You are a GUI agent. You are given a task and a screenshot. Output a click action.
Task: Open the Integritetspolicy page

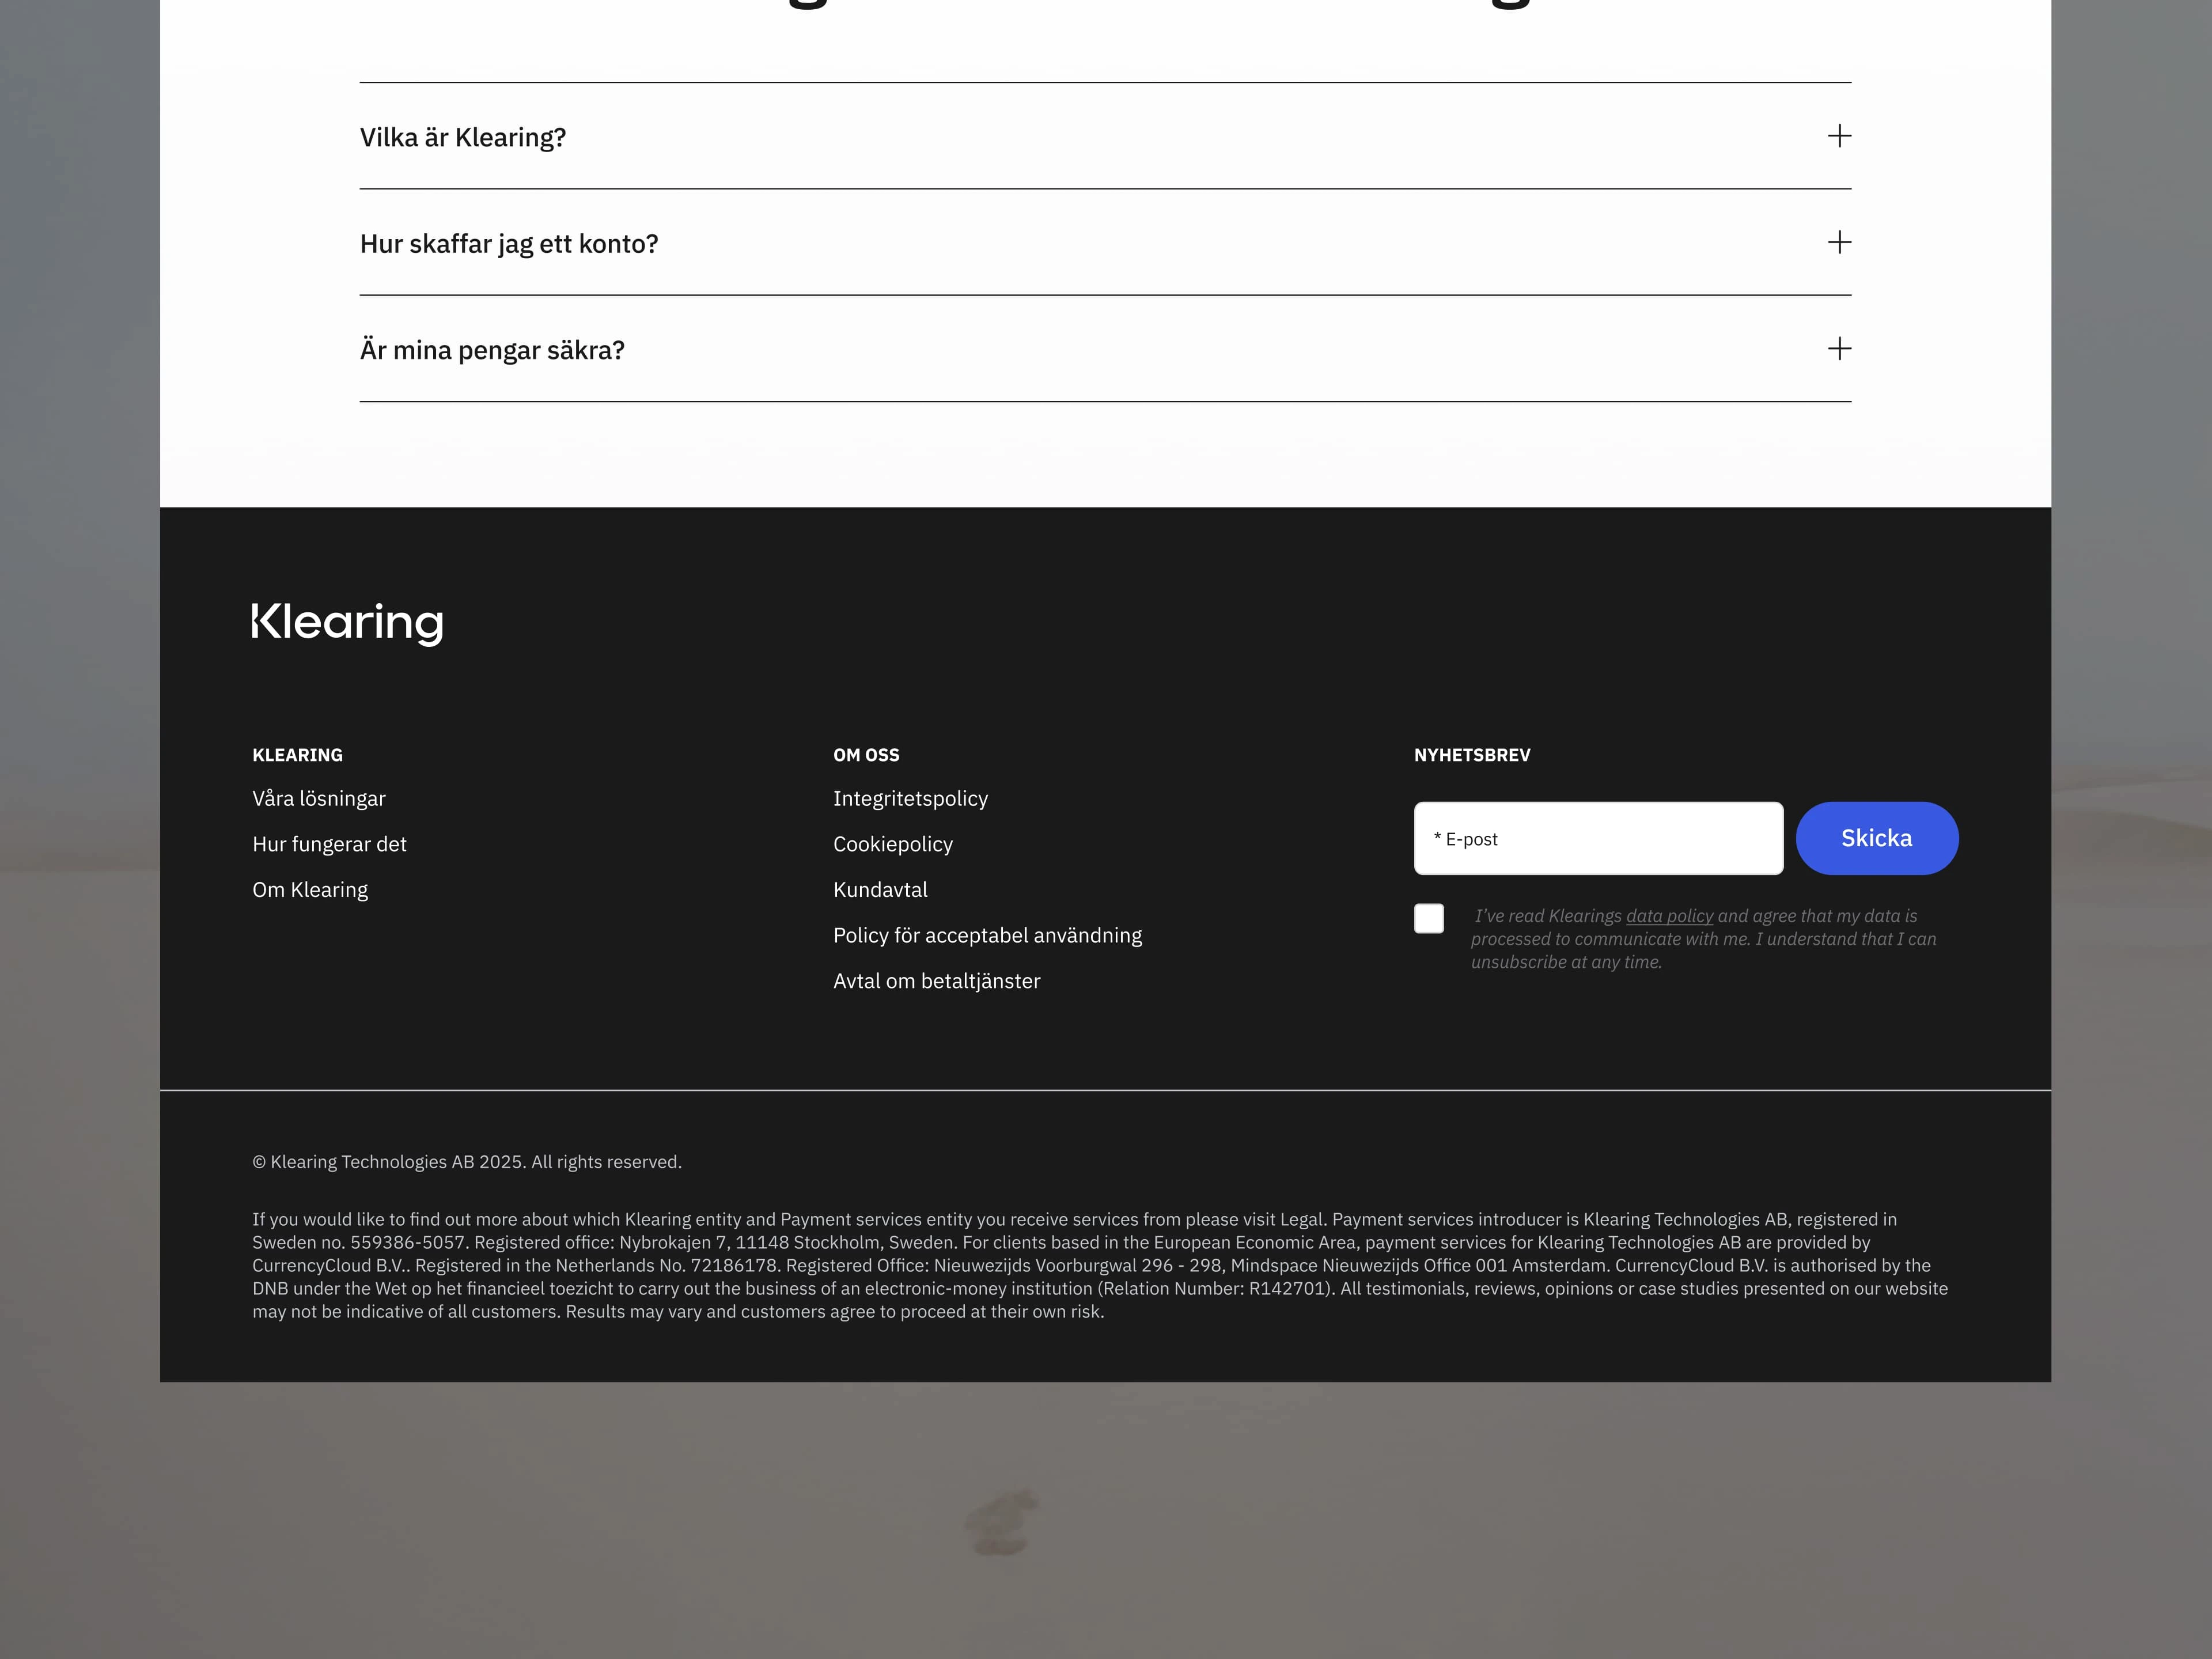(910, 798)
